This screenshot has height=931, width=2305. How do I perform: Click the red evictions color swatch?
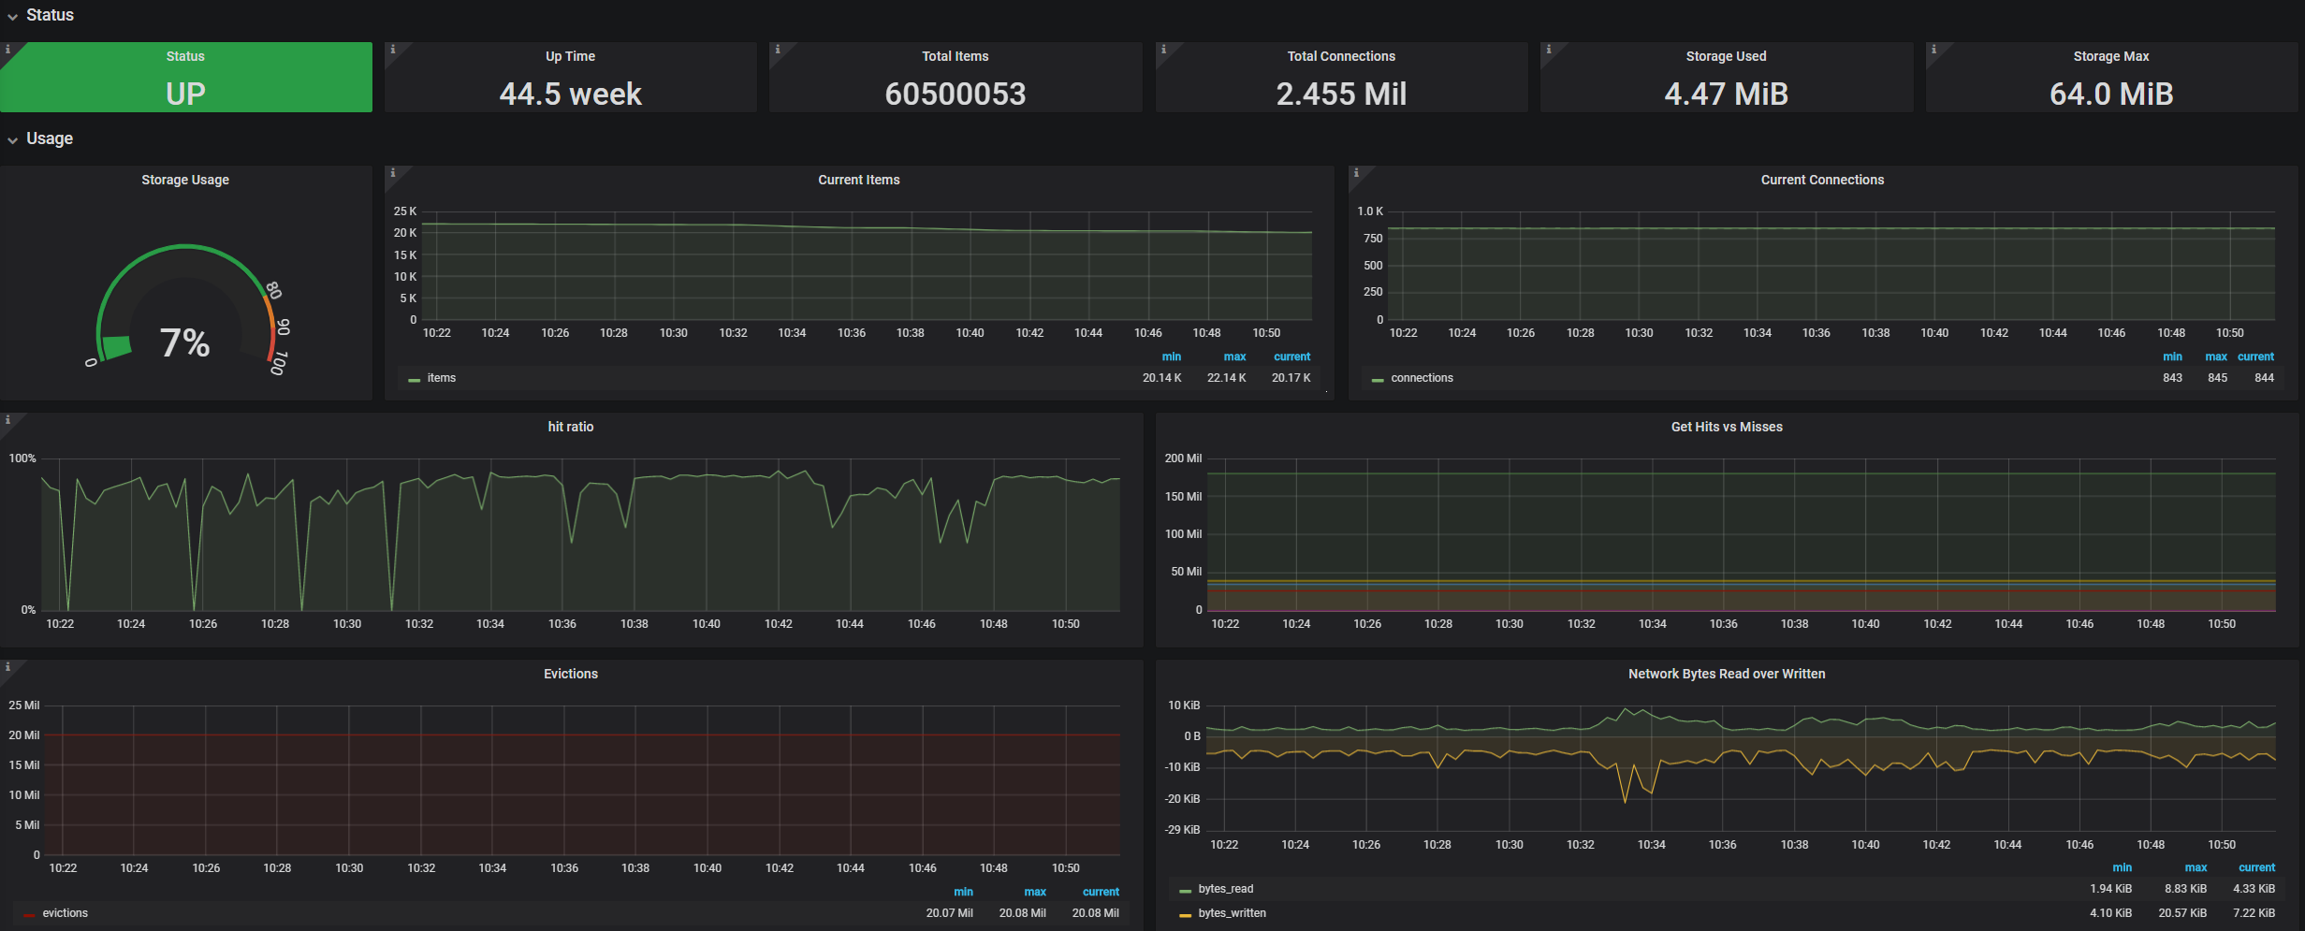pyautogui.click(x=28, y=912)
